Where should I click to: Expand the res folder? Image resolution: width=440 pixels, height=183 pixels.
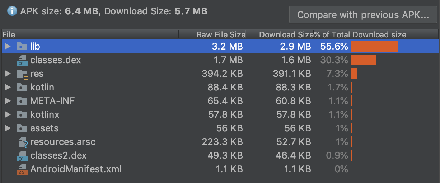click(8, 74)
